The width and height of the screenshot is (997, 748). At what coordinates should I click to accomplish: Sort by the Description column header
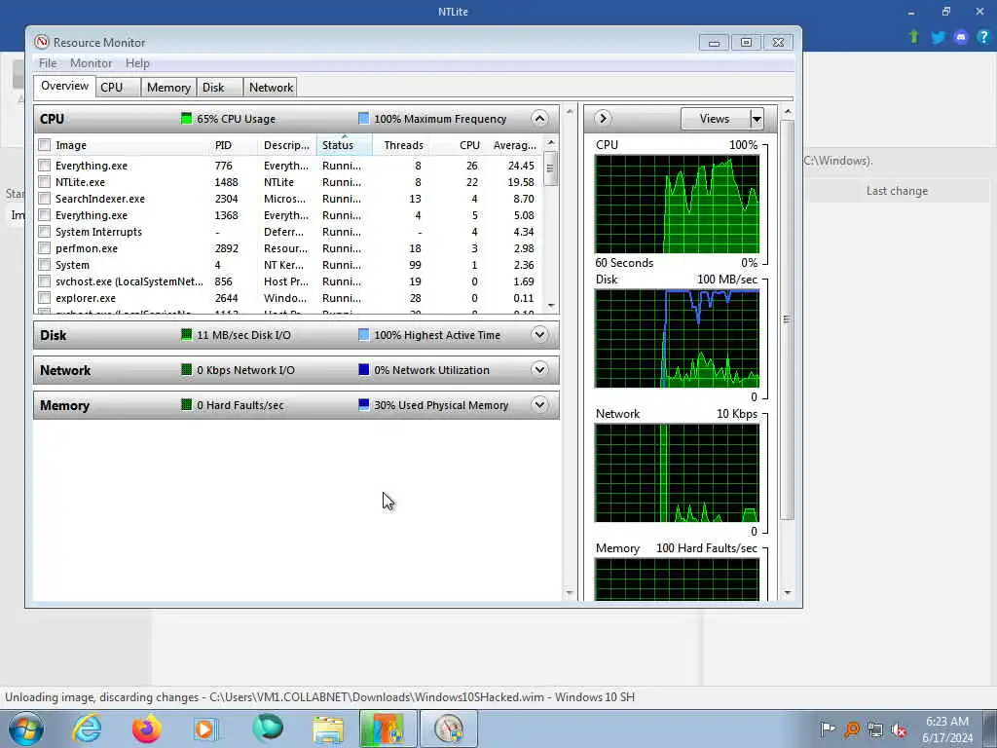click(287, 145)
